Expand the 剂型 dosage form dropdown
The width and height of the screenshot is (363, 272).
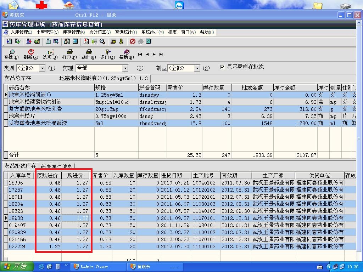coord(197,68)
